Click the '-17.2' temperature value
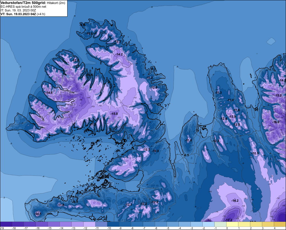Image resolution: width=286 pixels, height=230 pixels. point(229,220)
